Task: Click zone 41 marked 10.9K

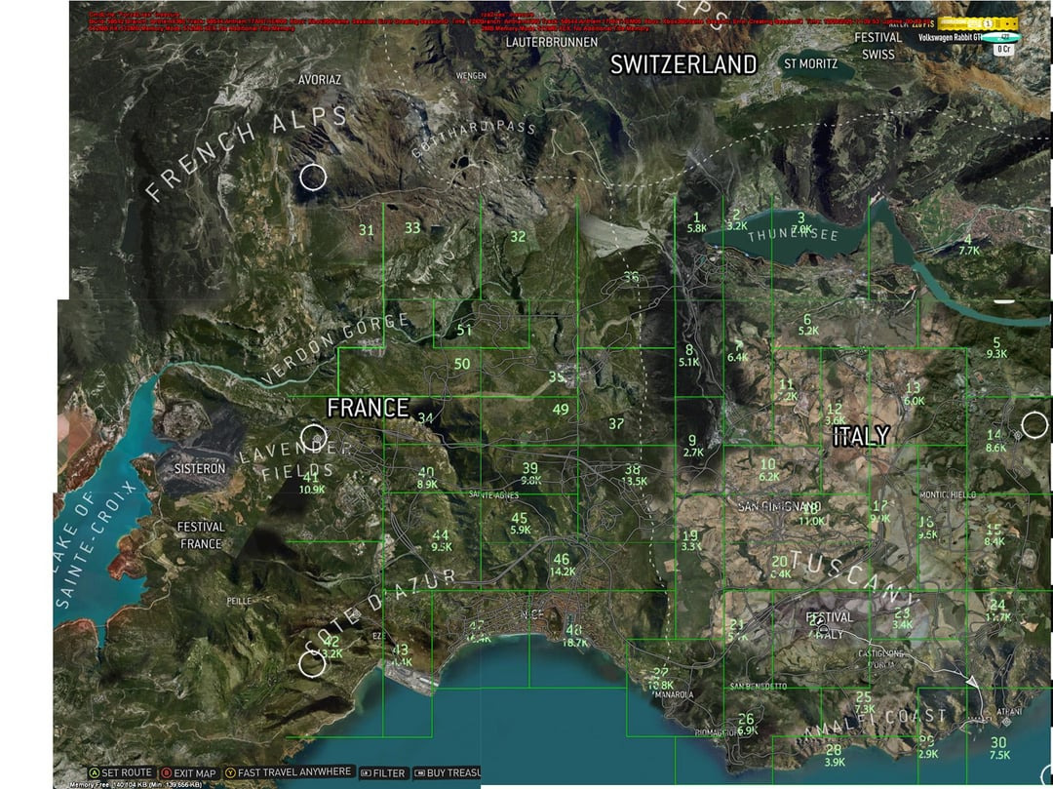Action: tap(311, 484)
